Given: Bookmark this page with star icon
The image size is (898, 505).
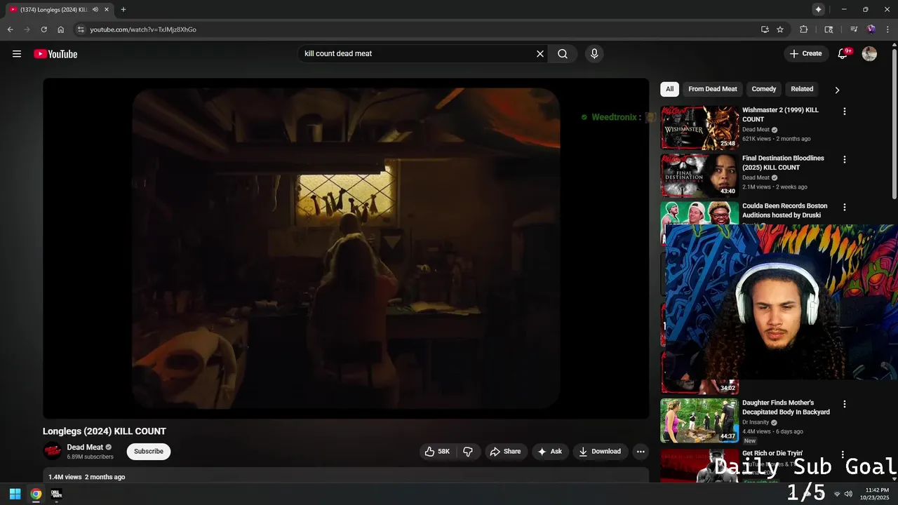Looking at the screenshot, I should coord(780,29).
